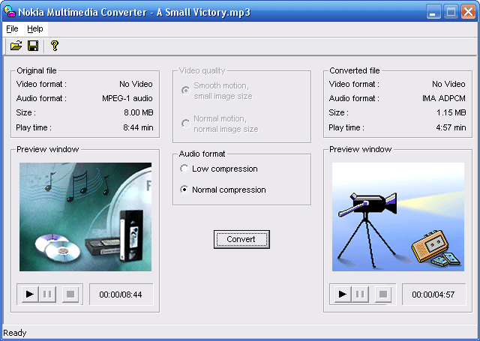Click the original file 00:00/08:44 time display

(121, 295)
